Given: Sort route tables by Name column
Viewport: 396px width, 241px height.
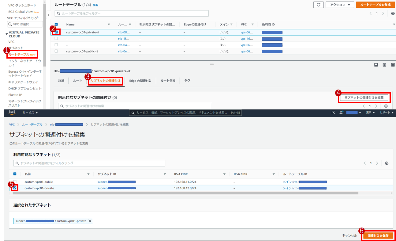Looking at the screenshot, I should click(x=109, y=25).
